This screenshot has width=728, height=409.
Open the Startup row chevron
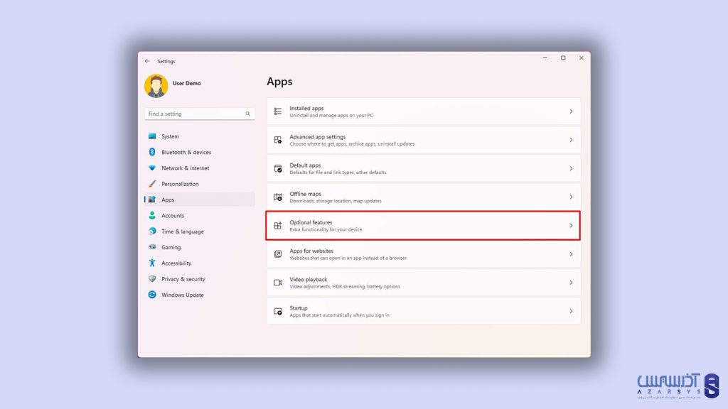570,311
